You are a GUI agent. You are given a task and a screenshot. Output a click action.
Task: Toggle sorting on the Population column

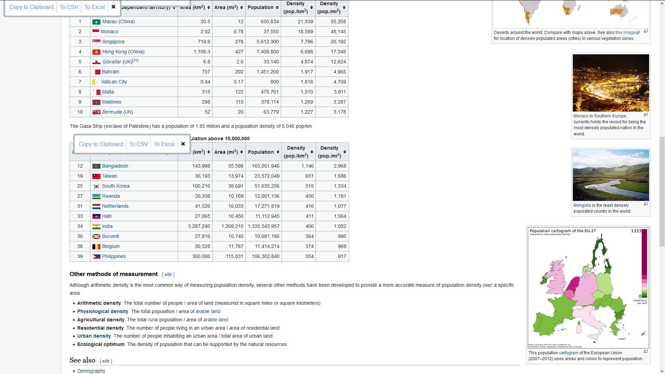(x=277, y=7)
